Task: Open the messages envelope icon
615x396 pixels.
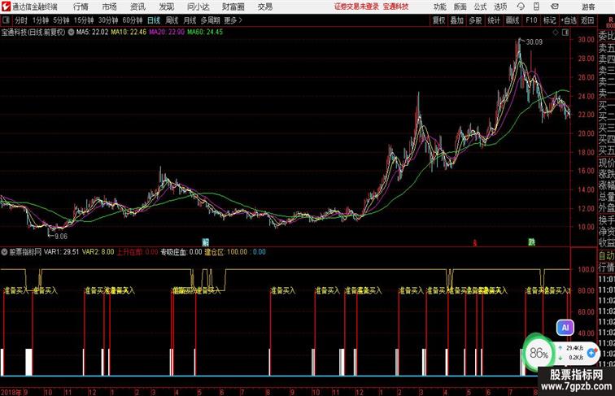Action: click(x=555, y=7)
